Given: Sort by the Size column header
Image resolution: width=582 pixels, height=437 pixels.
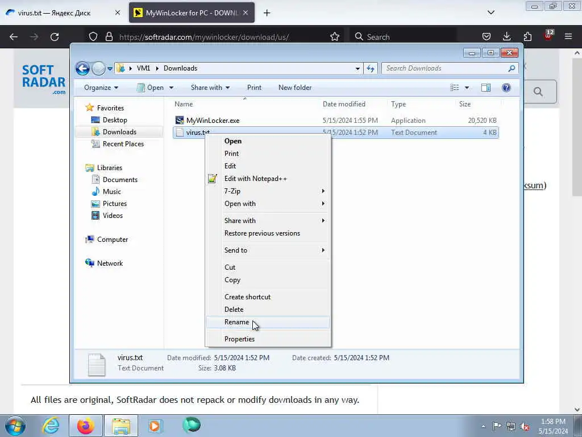Looking at the screenshot, I should (465, 104).
